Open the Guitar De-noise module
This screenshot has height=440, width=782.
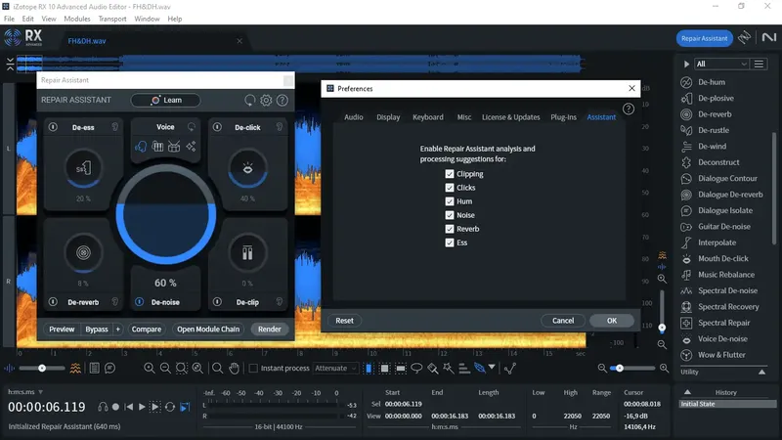[723, 227]
